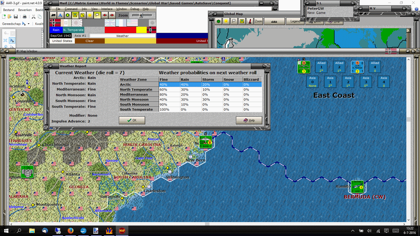Click the sun weather icon in Global Map
This screenshot has width=420, height=236.
tap(226, 21)
